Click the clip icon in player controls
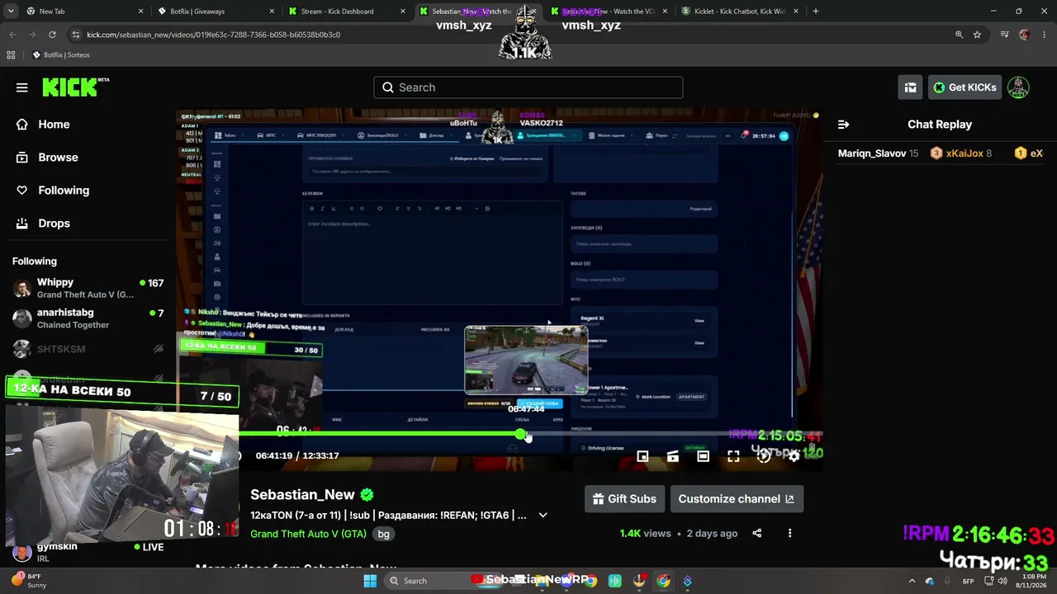 click(673, 456)
